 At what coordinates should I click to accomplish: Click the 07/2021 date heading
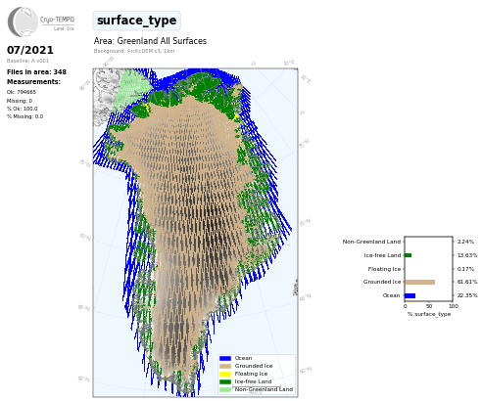click(30, 50)
